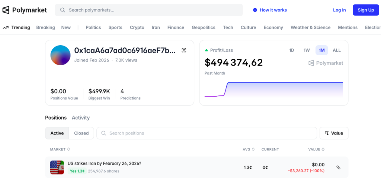This screenshot has height=179, width=381.
Task: Open the Value sort dropdown
Action: point(334,133)
